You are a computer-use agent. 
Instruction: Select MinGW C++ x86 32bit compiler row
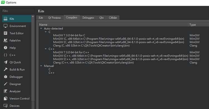pyautogui.click(x=121, y=59)
